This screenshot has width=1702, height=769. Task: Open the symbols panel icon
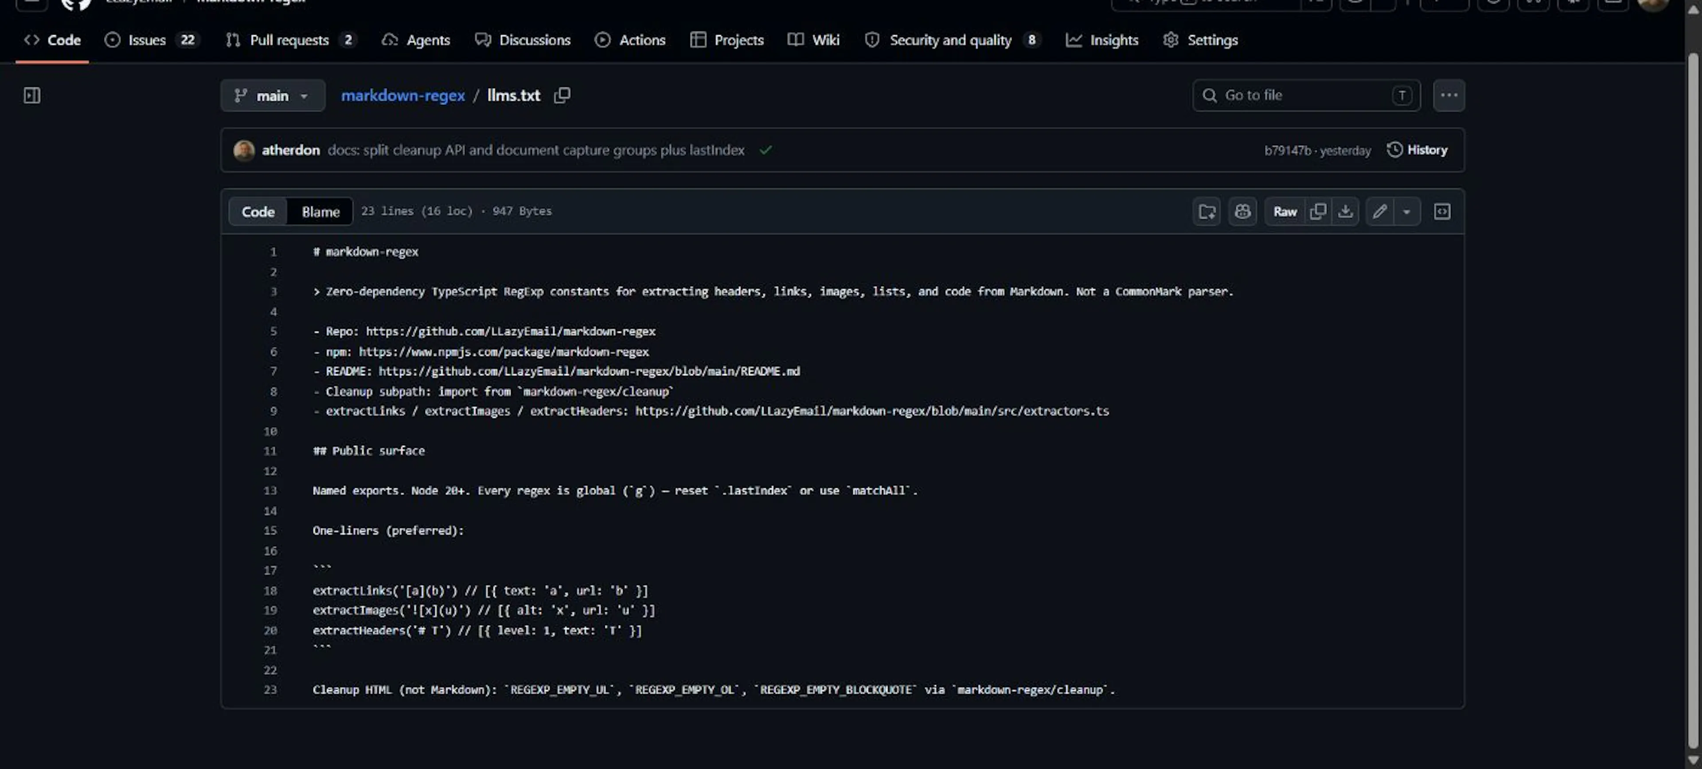1442,211
